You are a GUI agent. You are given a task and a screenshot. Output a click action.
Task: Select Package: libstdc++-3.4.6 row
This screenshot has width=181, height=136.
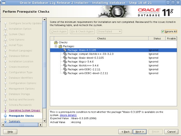point(113,65)
